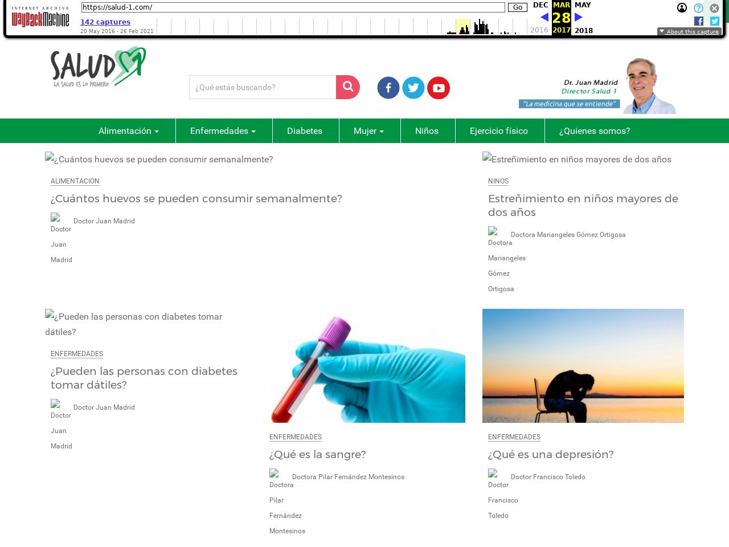
Task: Share capture via Wayback Facebook icon
Action: click(x=699, y=21)
